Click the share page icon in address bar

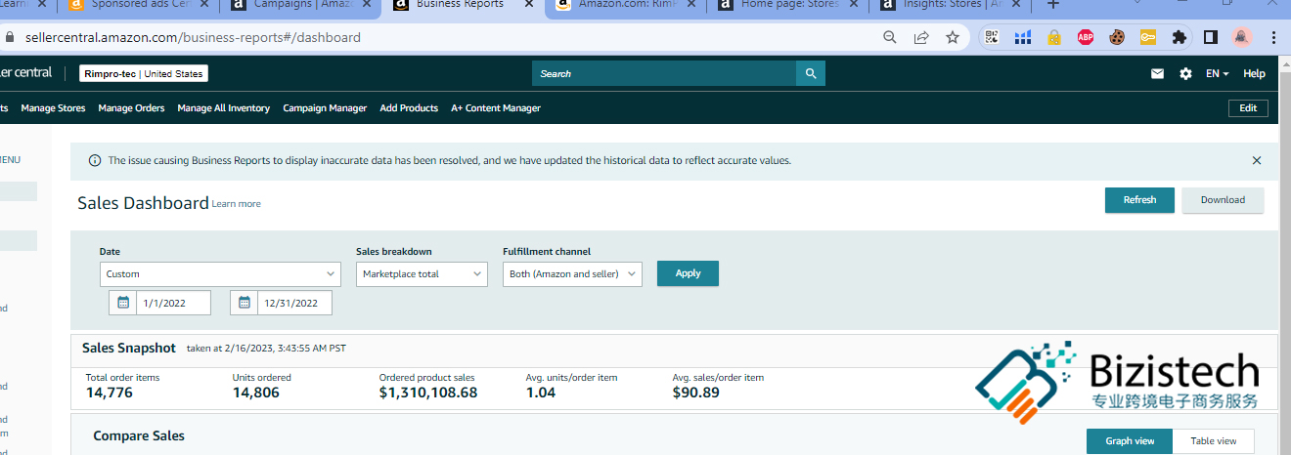click(x=921, y=38)
